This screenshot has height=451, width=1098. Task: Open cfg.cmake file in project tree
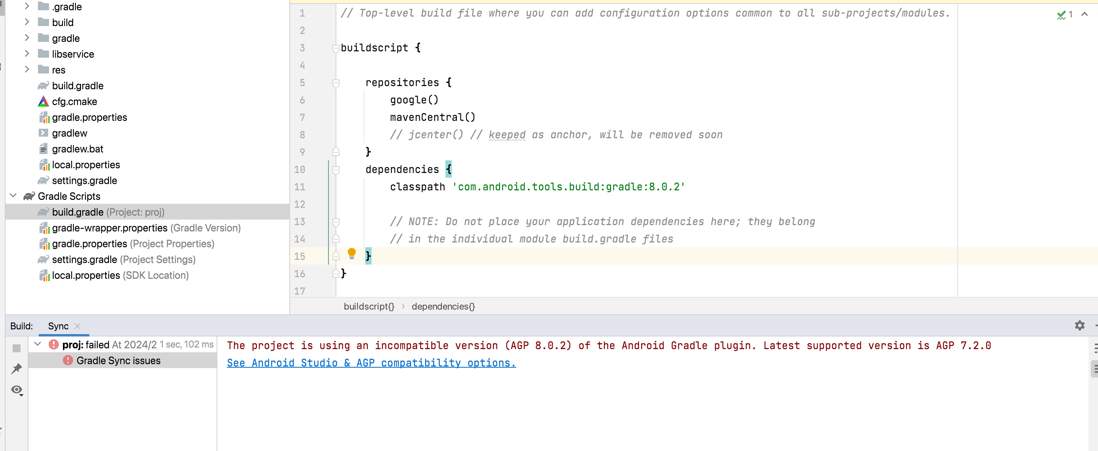click(x=74, y=101)
